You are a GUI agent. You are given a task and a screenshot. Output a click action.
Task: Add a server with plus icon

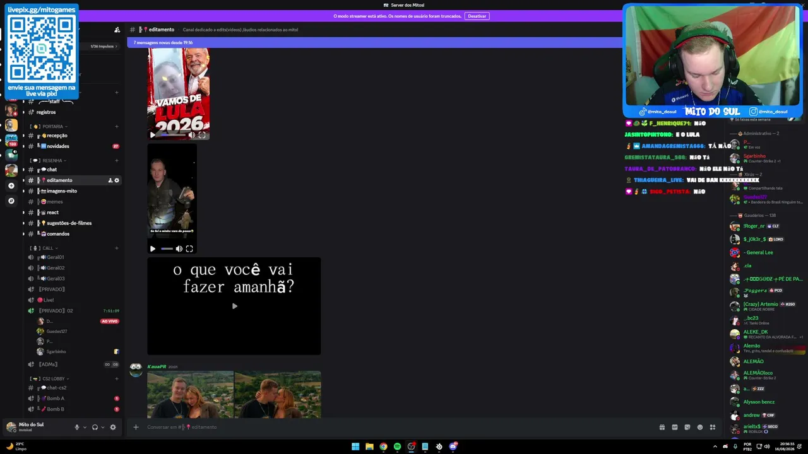(11, 185)
